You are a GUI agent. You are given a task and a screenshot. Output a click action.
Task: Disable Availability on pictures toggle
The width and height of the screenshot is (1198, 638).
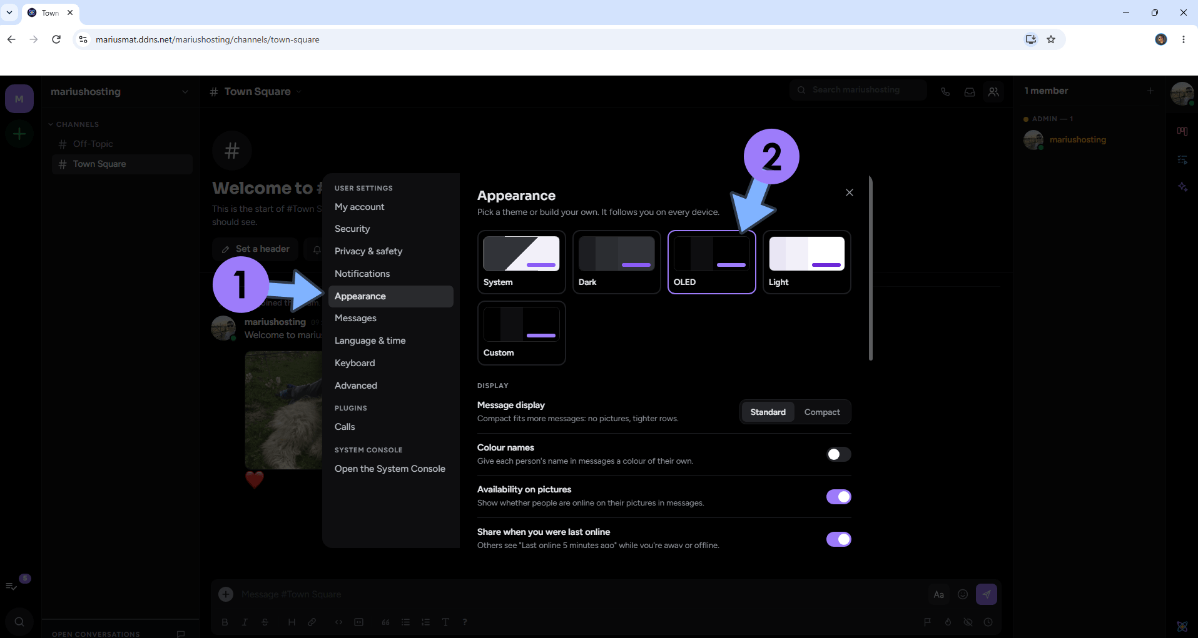point(838,497)
